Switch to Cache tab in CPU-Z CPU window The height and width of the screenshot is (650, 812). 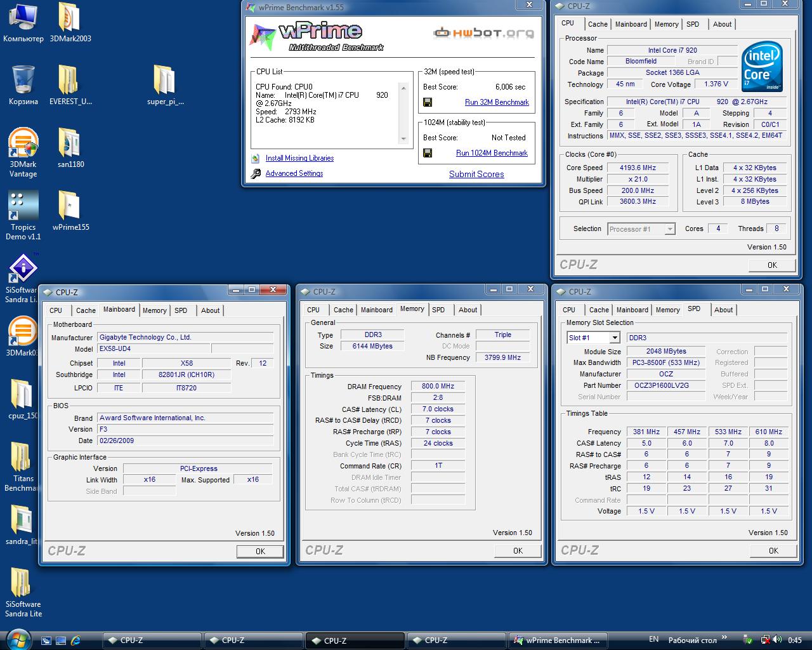pyautogui.click(x=598, y=24)
